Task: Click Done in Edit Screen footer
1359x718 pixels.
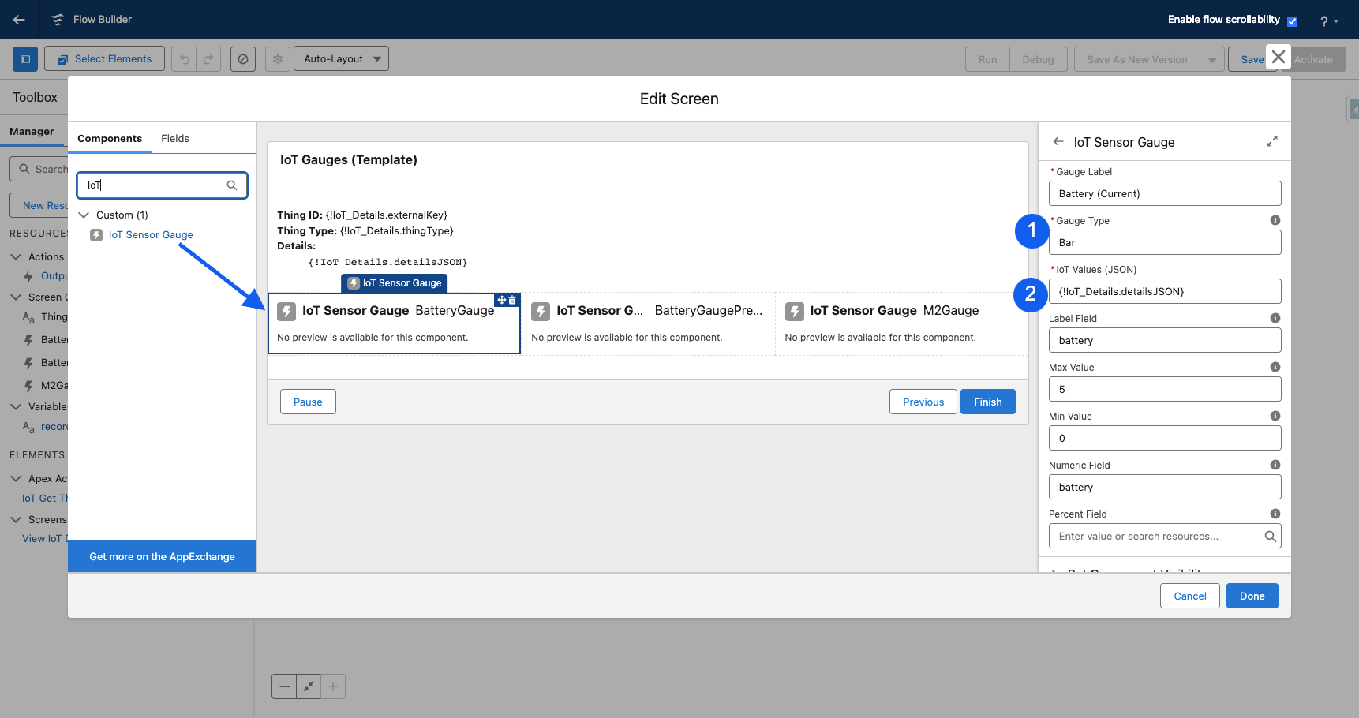Action: click(x=1252, y=596)
